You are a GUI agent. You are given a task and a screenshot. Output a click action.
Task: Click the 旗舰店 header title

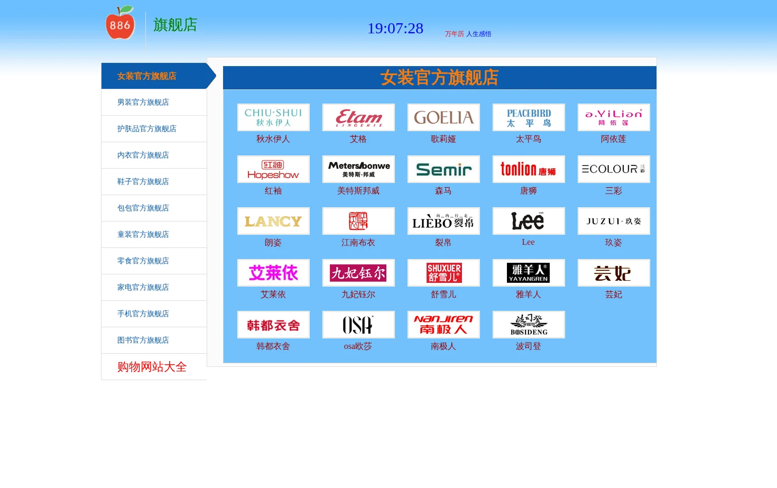[175, 25]
